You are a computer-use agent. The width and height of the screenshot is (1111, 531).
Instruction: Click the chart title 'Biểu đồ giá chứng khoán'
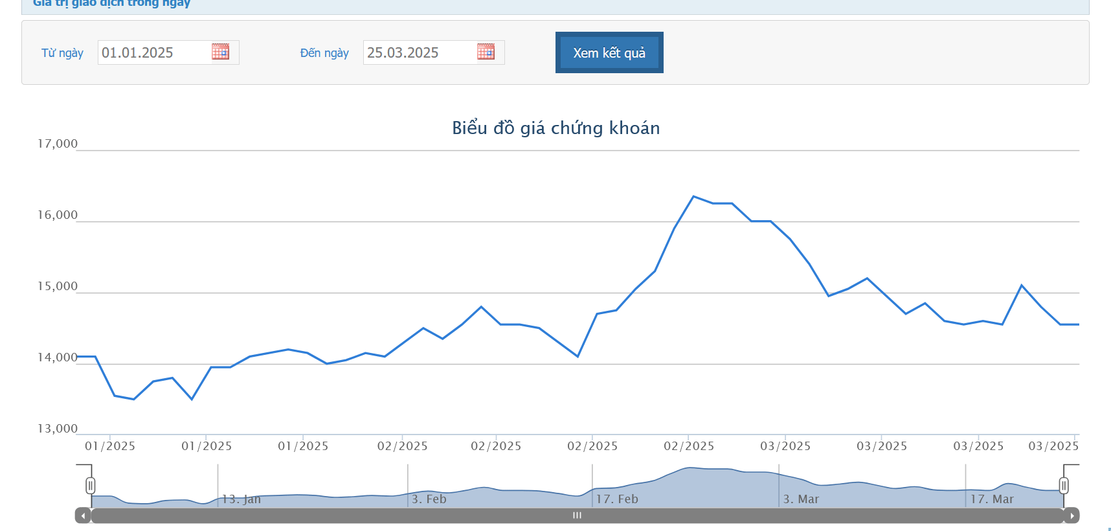pos(556,128)
